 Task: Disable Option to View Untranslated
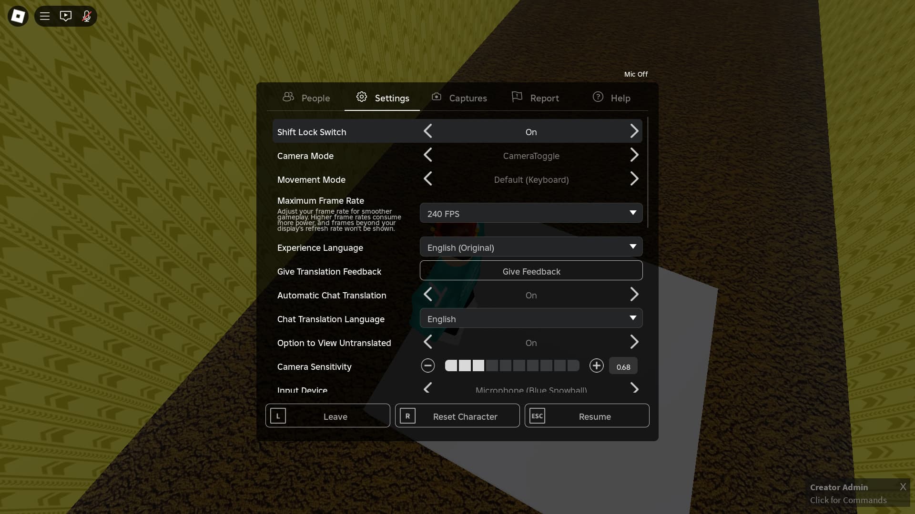coord(427,342)
